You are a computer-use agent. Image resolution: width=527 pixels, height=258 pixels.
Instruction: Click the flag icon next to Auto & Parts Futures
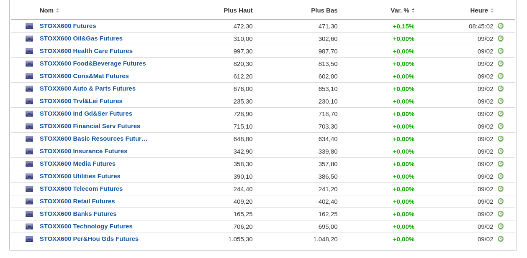tap(29, 89)
